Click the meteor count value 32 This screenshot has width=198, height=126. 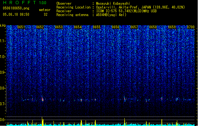point(46,14)
